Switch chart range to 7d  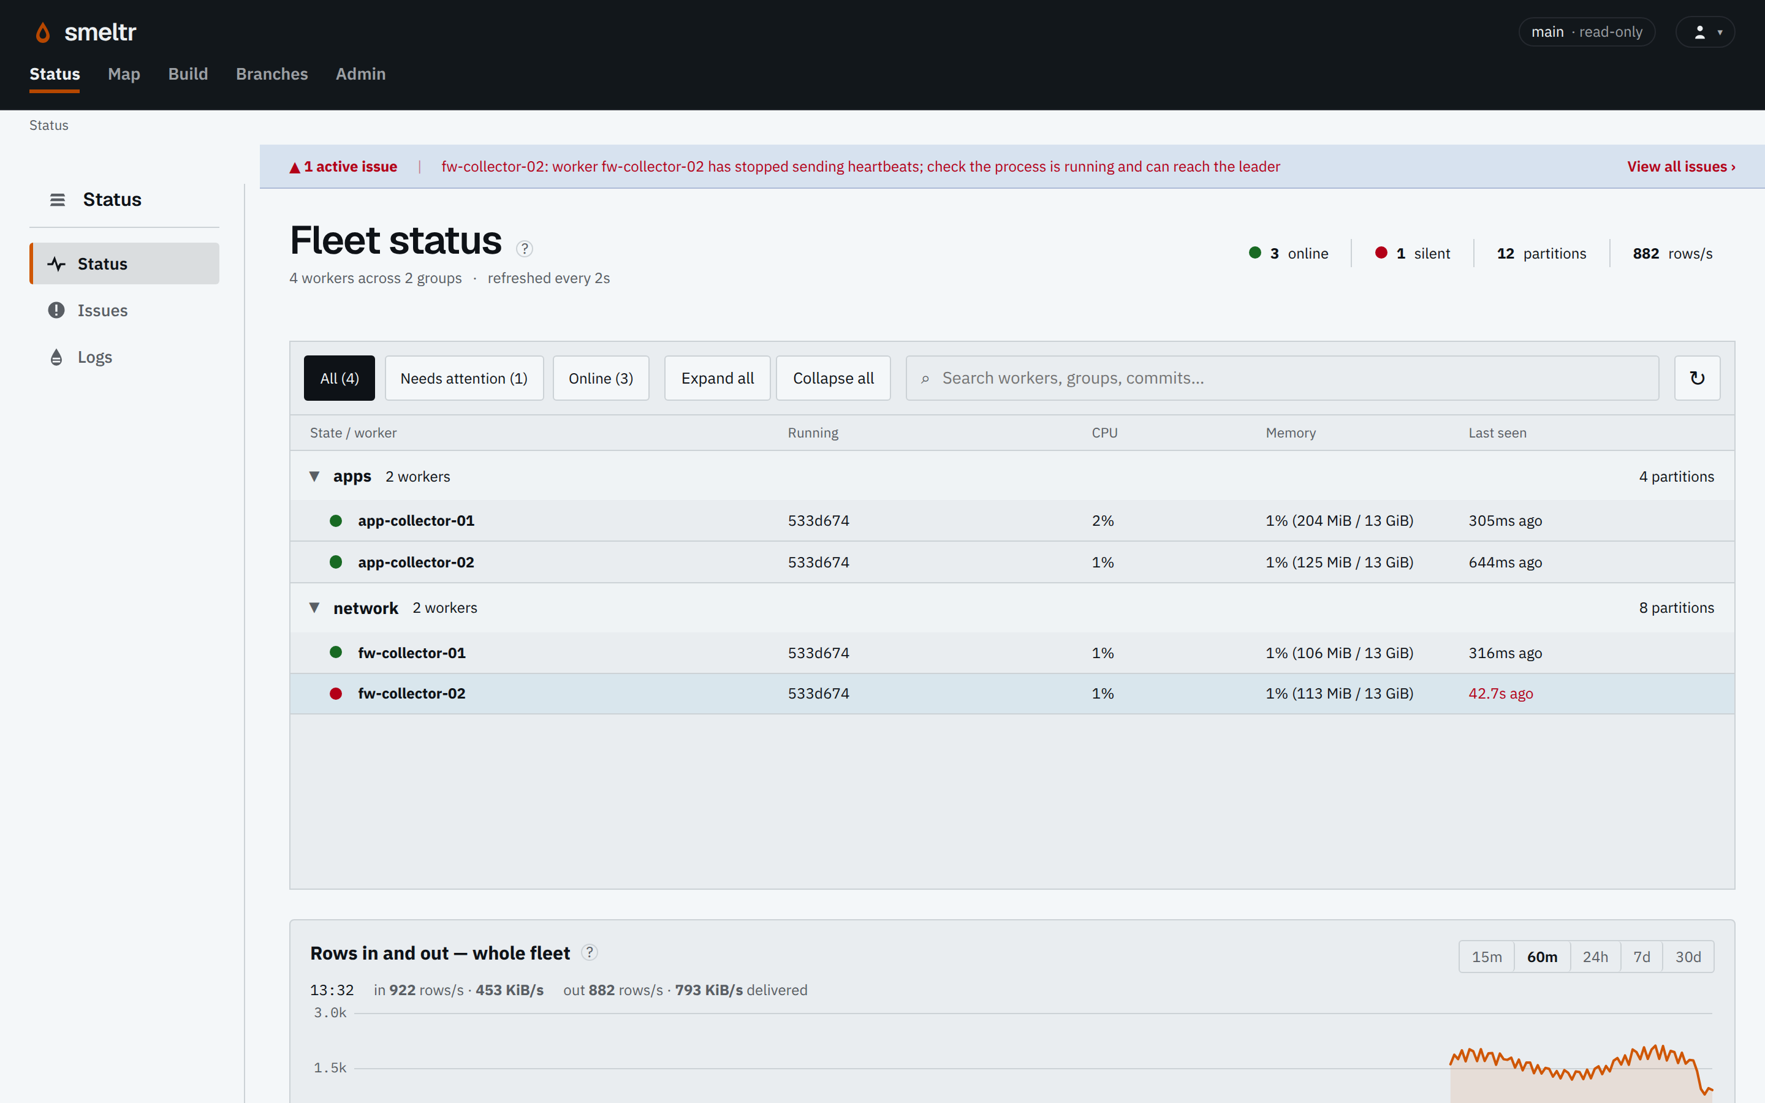[1642, 957]
